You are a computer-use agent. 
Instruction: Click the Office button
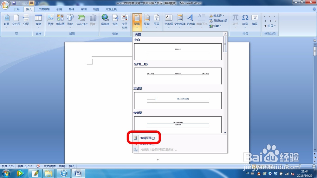tap(5, 5)
